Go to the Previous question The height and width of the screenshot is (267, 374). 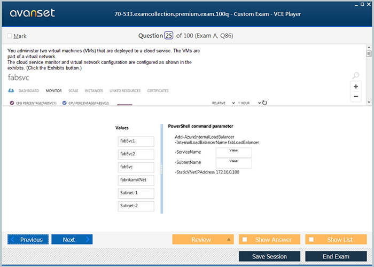click(28, 239)
